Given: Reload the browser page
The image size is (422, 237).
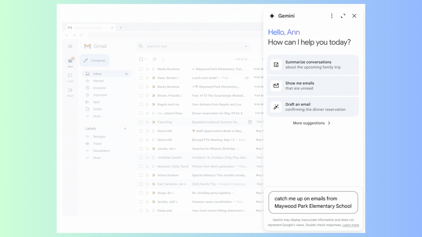Looking at the screenshot, I should coord(81,35).
